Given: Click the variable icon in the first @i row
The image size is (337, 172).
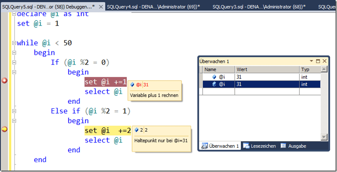Looking at the screenshot, I should click(214, 77).
